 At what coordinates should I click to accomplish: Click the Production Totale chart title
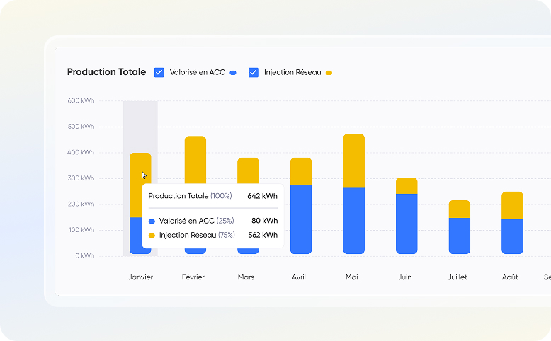coord(106,71)
